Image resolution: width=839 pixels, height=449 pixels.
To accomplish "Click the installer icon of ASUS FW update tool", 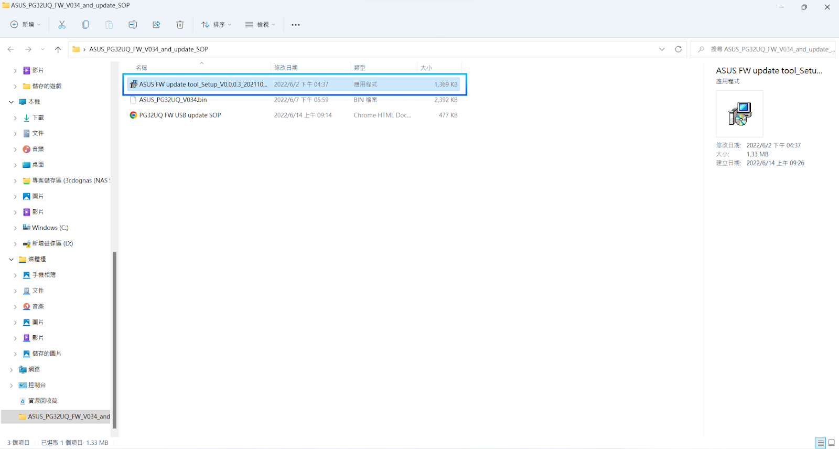I will click(x=133, y=84).
